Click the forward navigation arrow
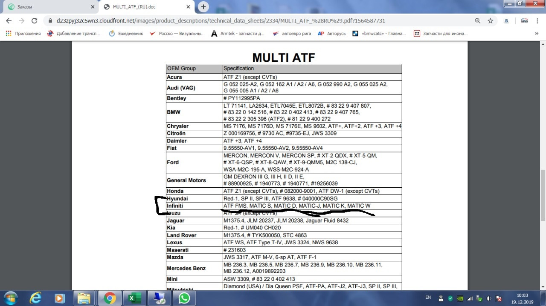546x306 pixels. click(22, 21)
